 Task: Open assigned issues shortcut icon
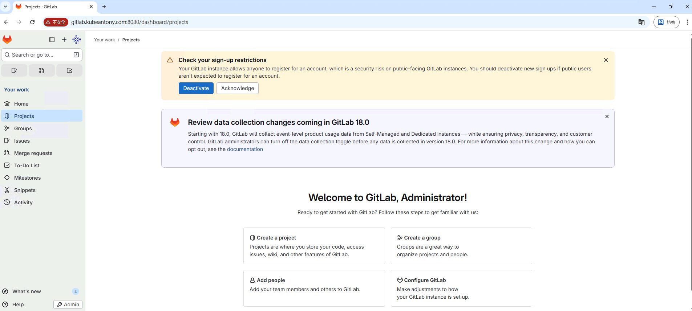tap(14, 70)
